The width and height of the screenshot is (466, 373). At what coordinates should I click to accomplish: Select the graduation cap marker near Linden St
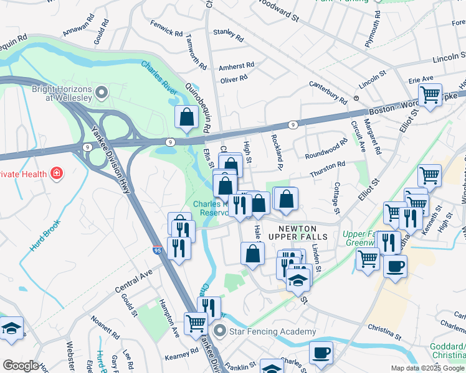298,281
